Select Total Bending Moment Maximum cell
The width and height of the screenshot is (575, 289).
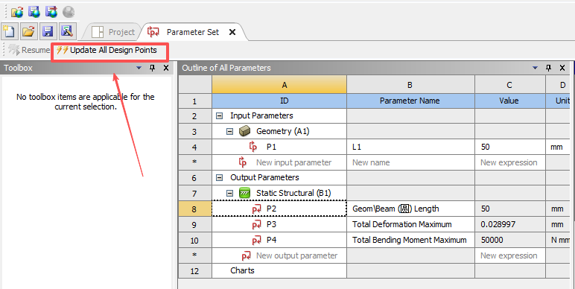click(410, 240)
